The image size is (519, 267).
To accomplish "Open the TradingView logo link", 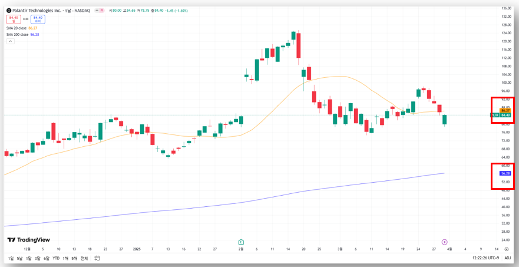I will pyautogui.click(x=28, y=240).
